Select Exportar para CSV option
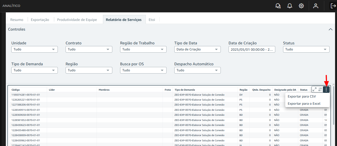The height and width of the screenshot is (146, 337). 302,96
